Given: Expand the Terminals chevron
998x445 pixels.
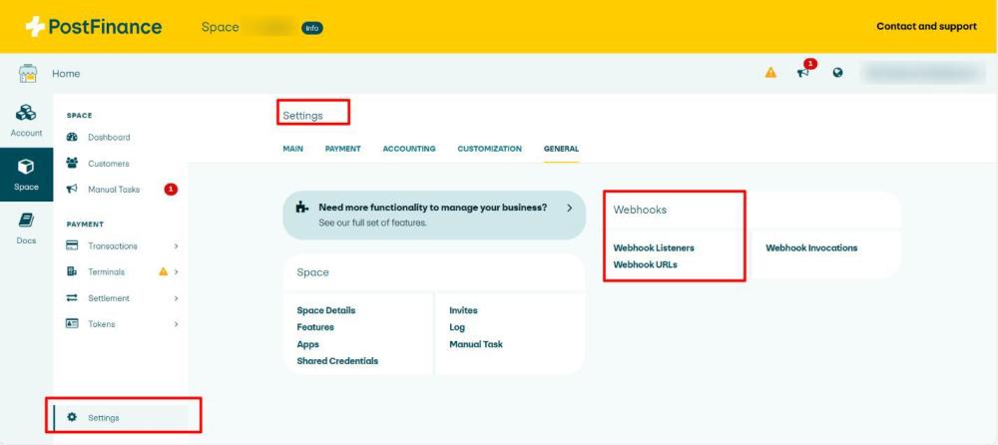Looking at the screenshot, I should click(x=177, y=271).
